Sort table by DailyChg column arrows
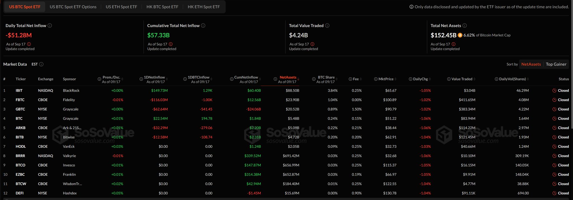The width and height of the screenshot is (573, 200). [430, 79]
